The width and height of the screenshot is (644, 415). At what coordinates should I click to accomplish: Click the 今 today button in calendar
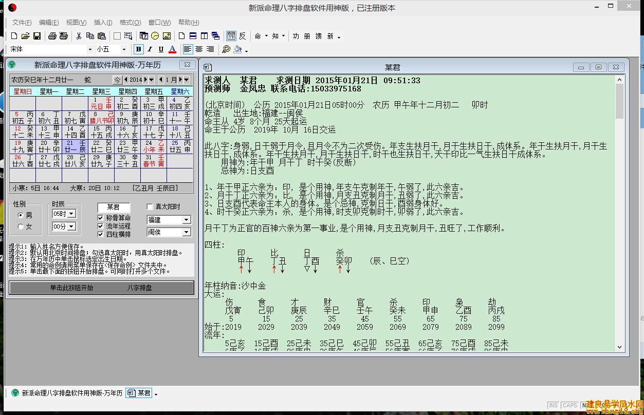pos(117,80)
